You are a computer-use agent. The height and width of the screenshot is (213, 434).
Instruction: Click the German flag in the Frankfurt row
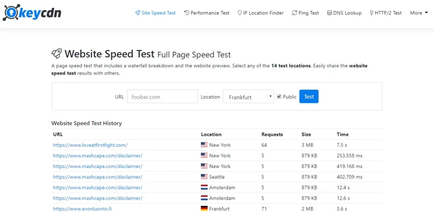pos(204,208)
